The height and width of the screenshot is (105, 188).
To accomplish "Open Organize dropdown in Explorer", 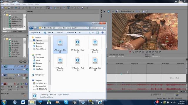I will [36, 32].
